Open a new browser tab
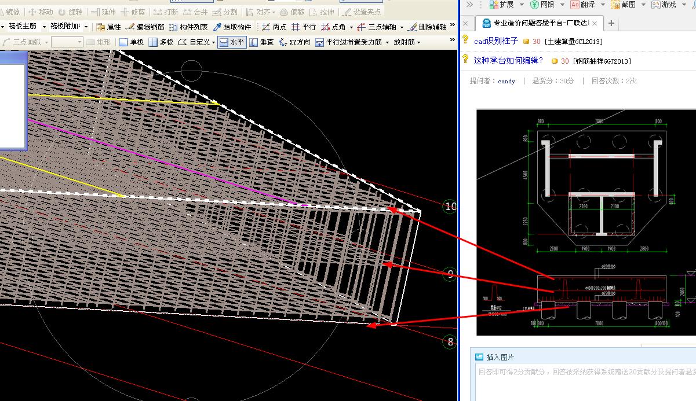The height and width of the screenshot is (401, 696). click(x=611, y=24)
